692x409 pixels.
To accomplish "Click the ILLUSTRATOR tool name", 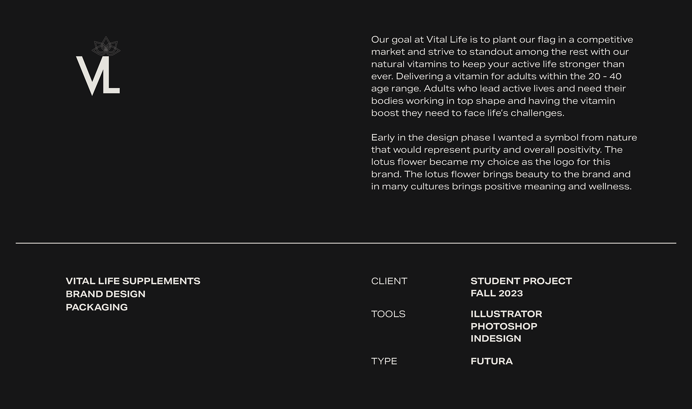I will [x=506, y=314].
